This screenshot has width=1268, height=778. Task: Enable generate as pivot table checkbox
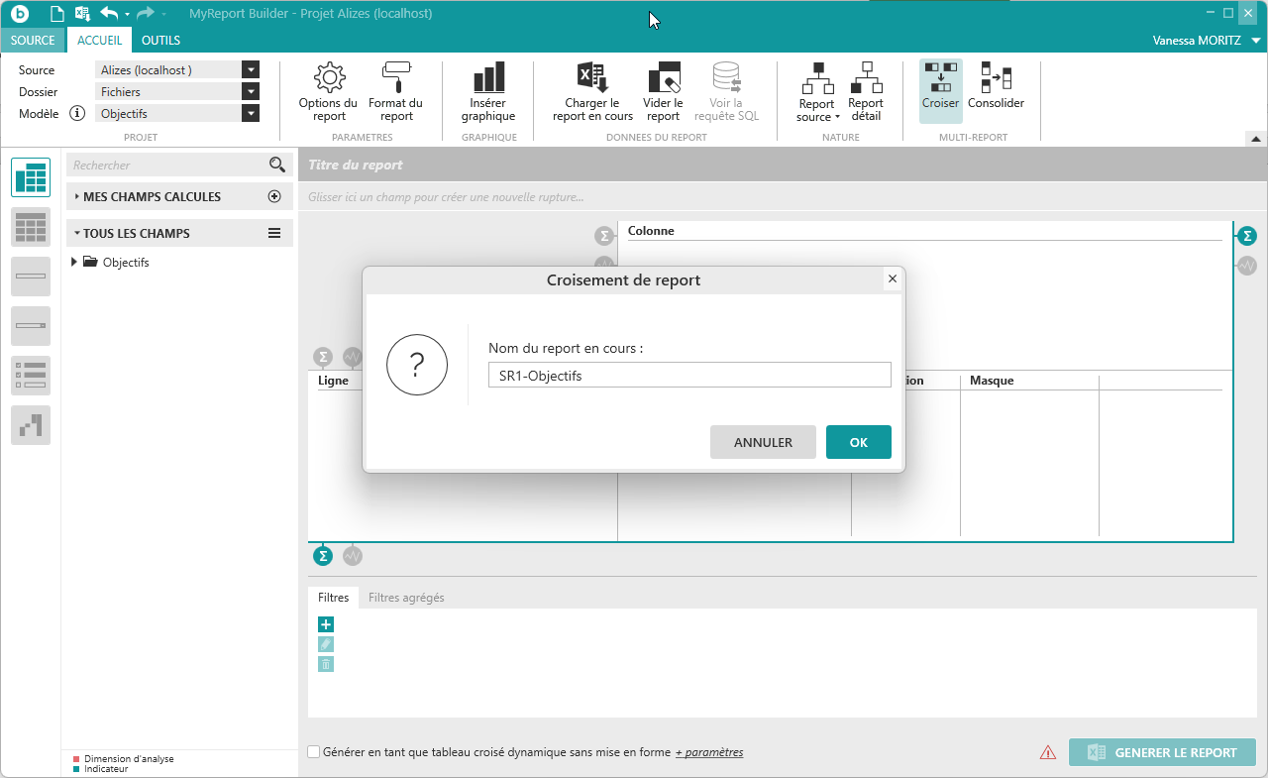click(x=314, y=752)
